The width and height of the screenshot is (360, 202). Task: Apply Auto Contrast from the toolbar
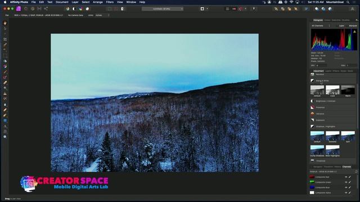click(x=74, y=9)
